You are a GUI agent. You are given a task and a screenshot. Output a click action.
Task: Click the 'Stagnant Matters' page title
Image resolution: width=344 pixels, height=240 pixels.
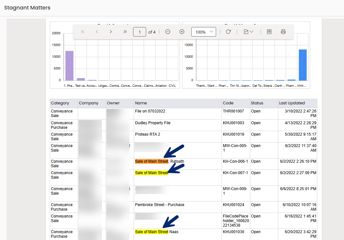click(x=27, y=8)
